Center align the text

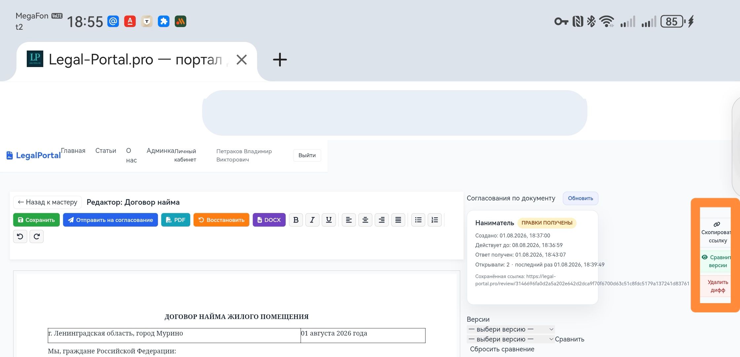365,220
